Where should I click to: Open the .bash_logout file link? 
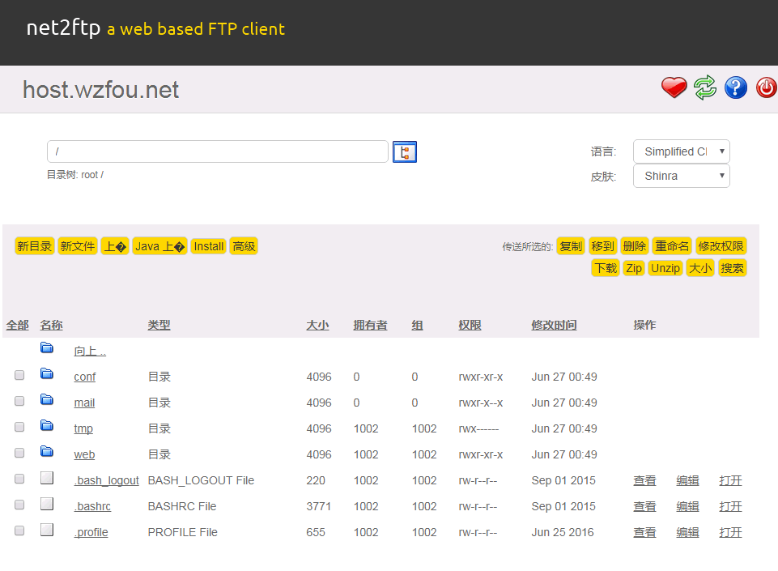click(106, 480)
